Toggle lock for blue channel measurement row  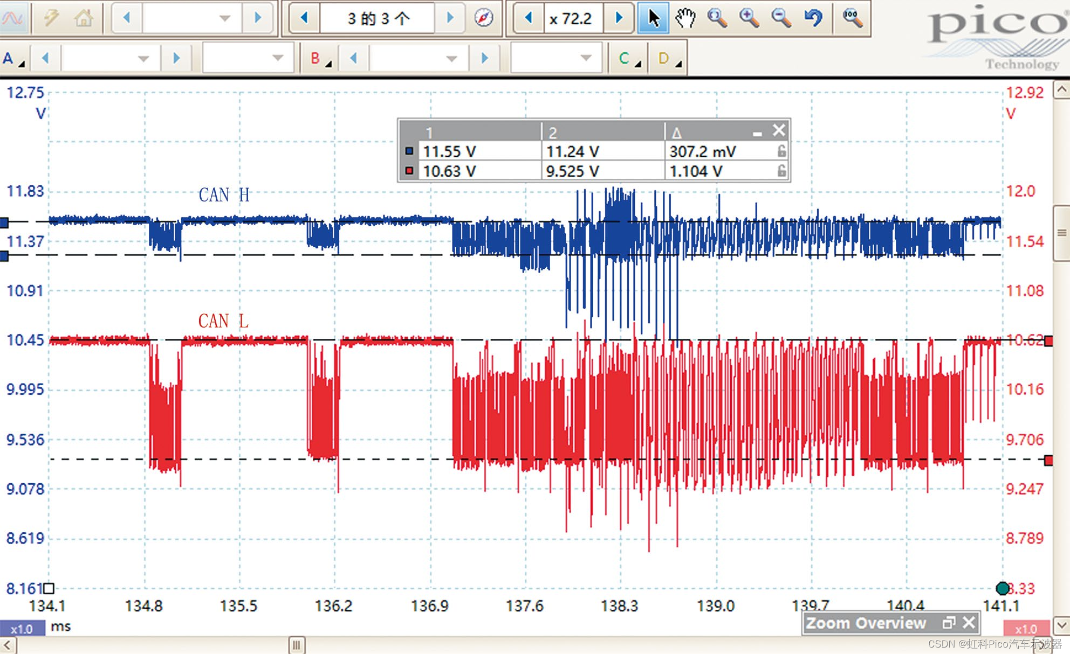[781, 151]
